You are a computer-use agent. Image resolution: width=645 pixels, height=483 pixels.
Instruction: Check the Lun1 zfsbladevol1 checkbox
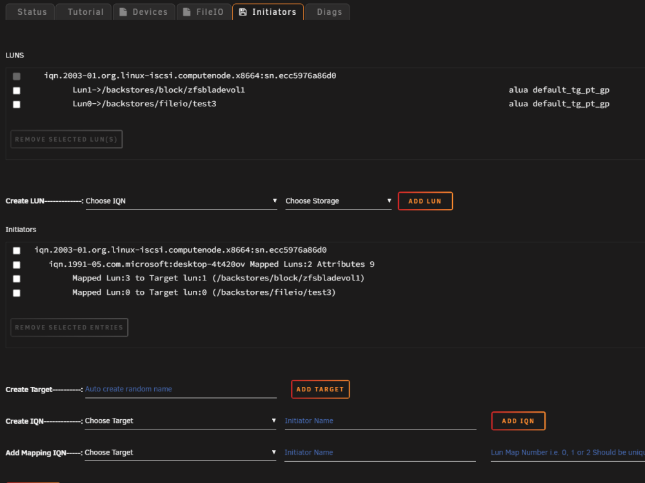click(x=17, y=90)
